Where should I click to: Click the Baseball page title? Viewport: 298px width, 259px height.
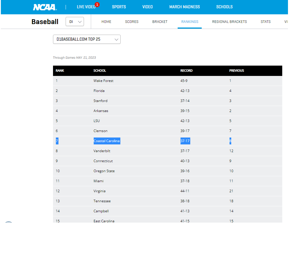pyautogui.click(x=45, y=22)
